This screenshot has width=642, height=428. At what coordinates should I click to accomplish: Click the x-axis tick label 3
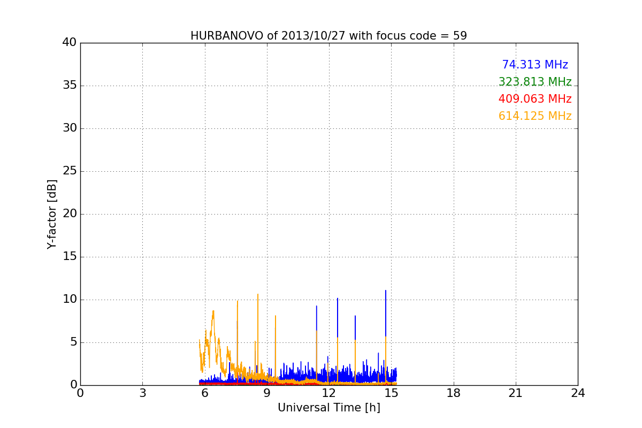(x=142, y=393)
